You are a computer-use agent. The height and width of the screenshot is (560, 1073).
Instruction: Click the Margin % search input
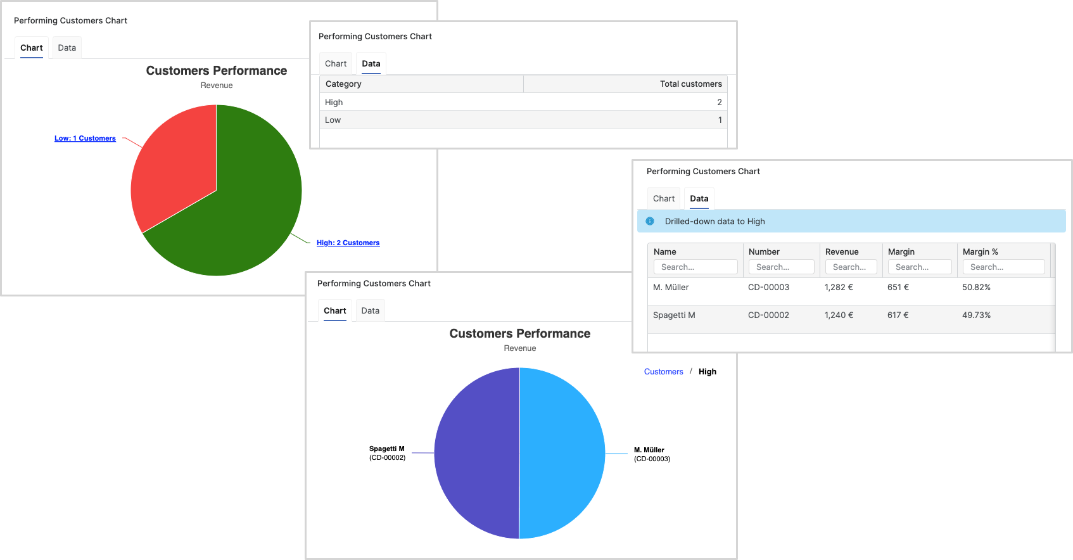(1003, 267)
